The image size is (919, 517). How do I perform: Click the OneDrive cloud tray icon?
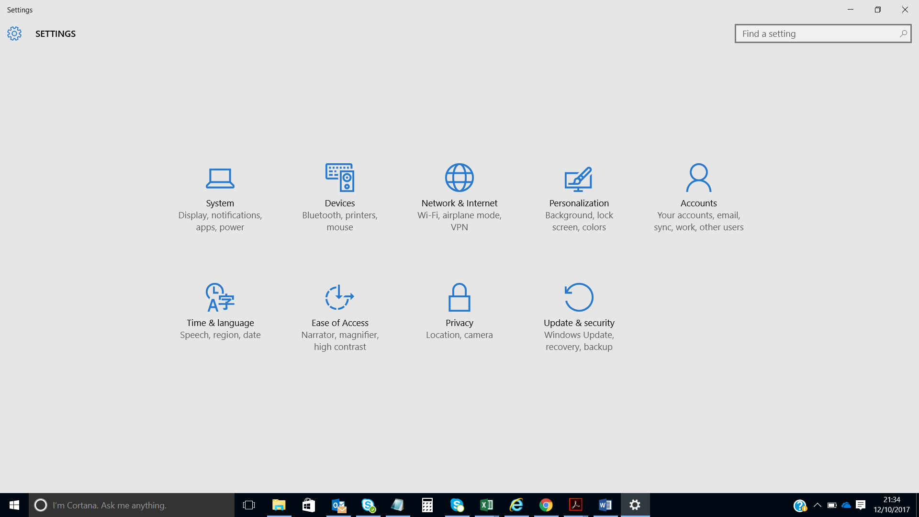point(846,505)
